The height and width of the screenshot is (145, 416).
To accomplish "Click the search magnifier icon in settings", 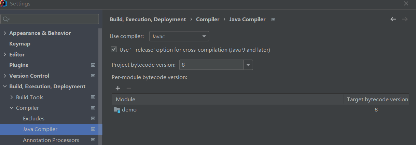I will click(x=6, y=19).
